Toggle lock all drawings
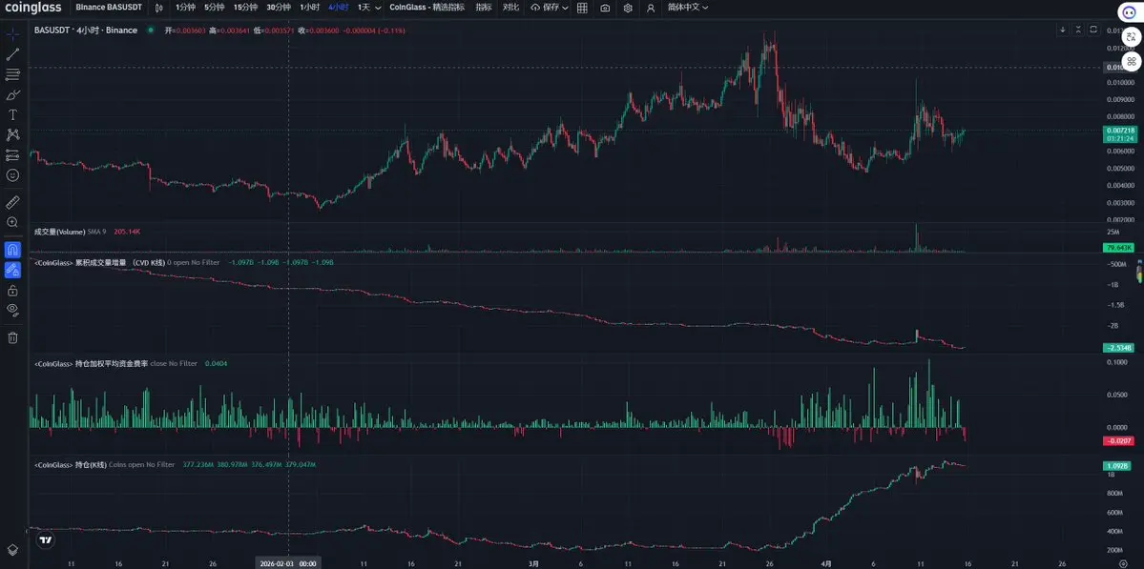The height and width of the screenshot is (569, 1144). (x=12, y=290)
